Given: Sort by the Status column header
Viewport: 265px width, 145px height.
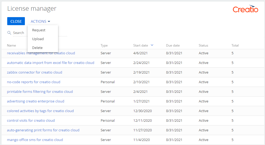Looking at the screenshot, I should (203, 45).
